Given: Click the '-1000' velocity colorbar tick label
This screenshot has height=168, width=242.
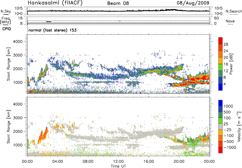Looking at the screenshot, I should [x=230, y=147].
